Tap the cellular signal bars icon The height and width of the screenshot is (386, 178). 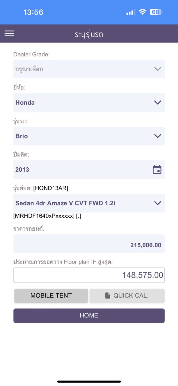coord(130,12)
